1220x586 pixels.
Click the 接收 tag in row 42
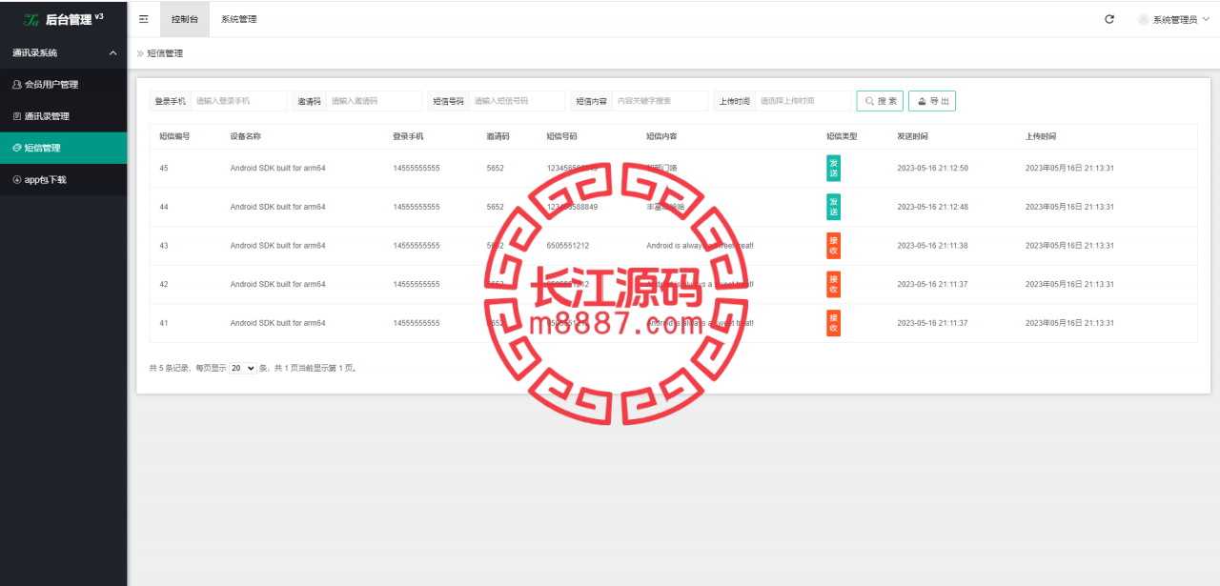tap(833, 284)
